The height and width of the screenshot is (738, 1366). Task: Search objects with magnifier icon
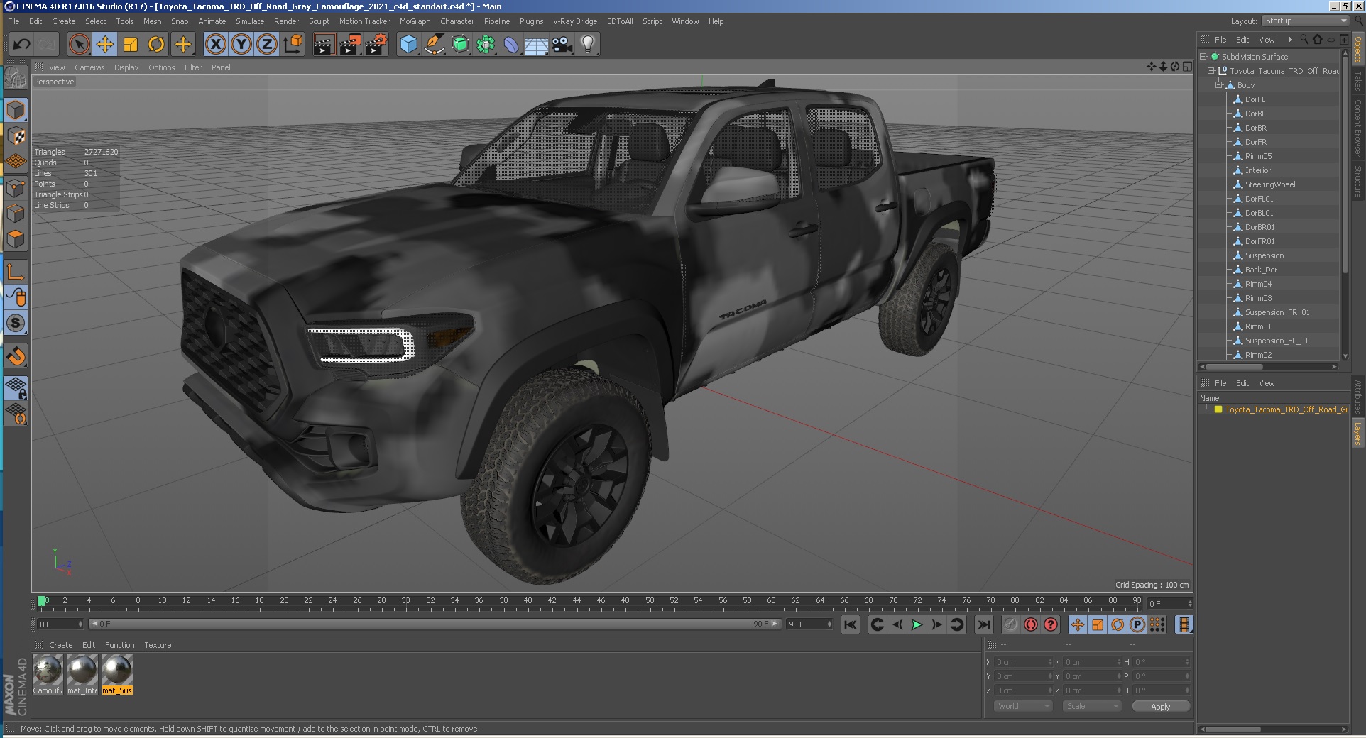(x=1304, y=40)
